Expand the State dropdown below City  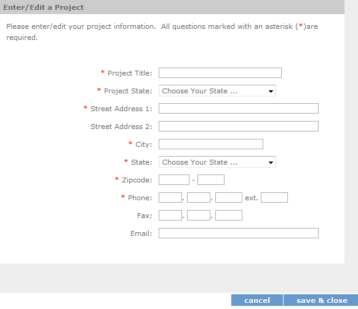[217, 162]
